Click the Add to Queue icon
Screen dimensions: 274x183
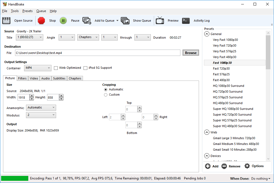click(87, 21)
